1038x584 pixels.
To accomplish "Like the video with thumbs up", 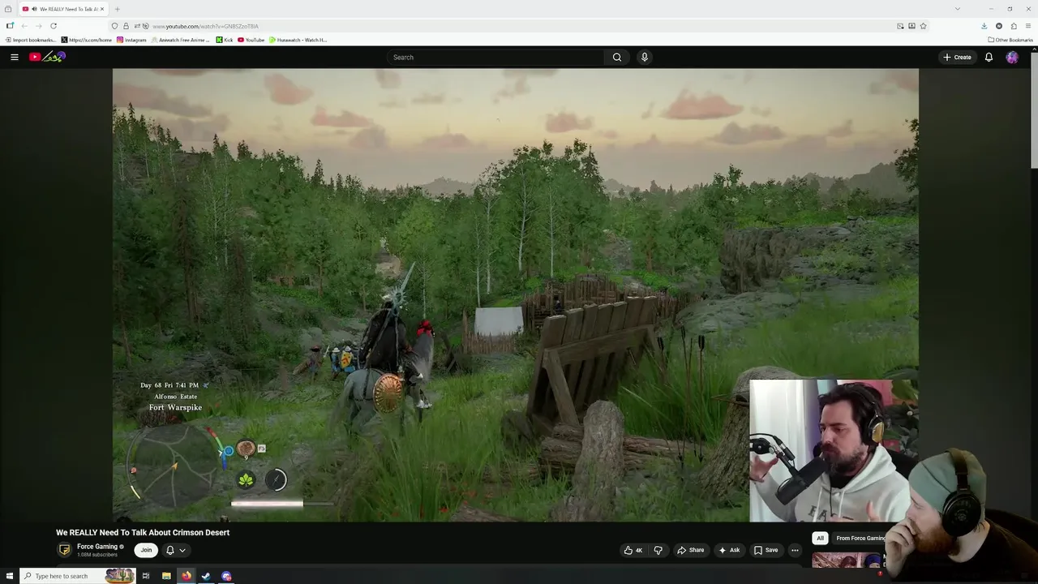I will pyautogui.click(x=633, y=550).
